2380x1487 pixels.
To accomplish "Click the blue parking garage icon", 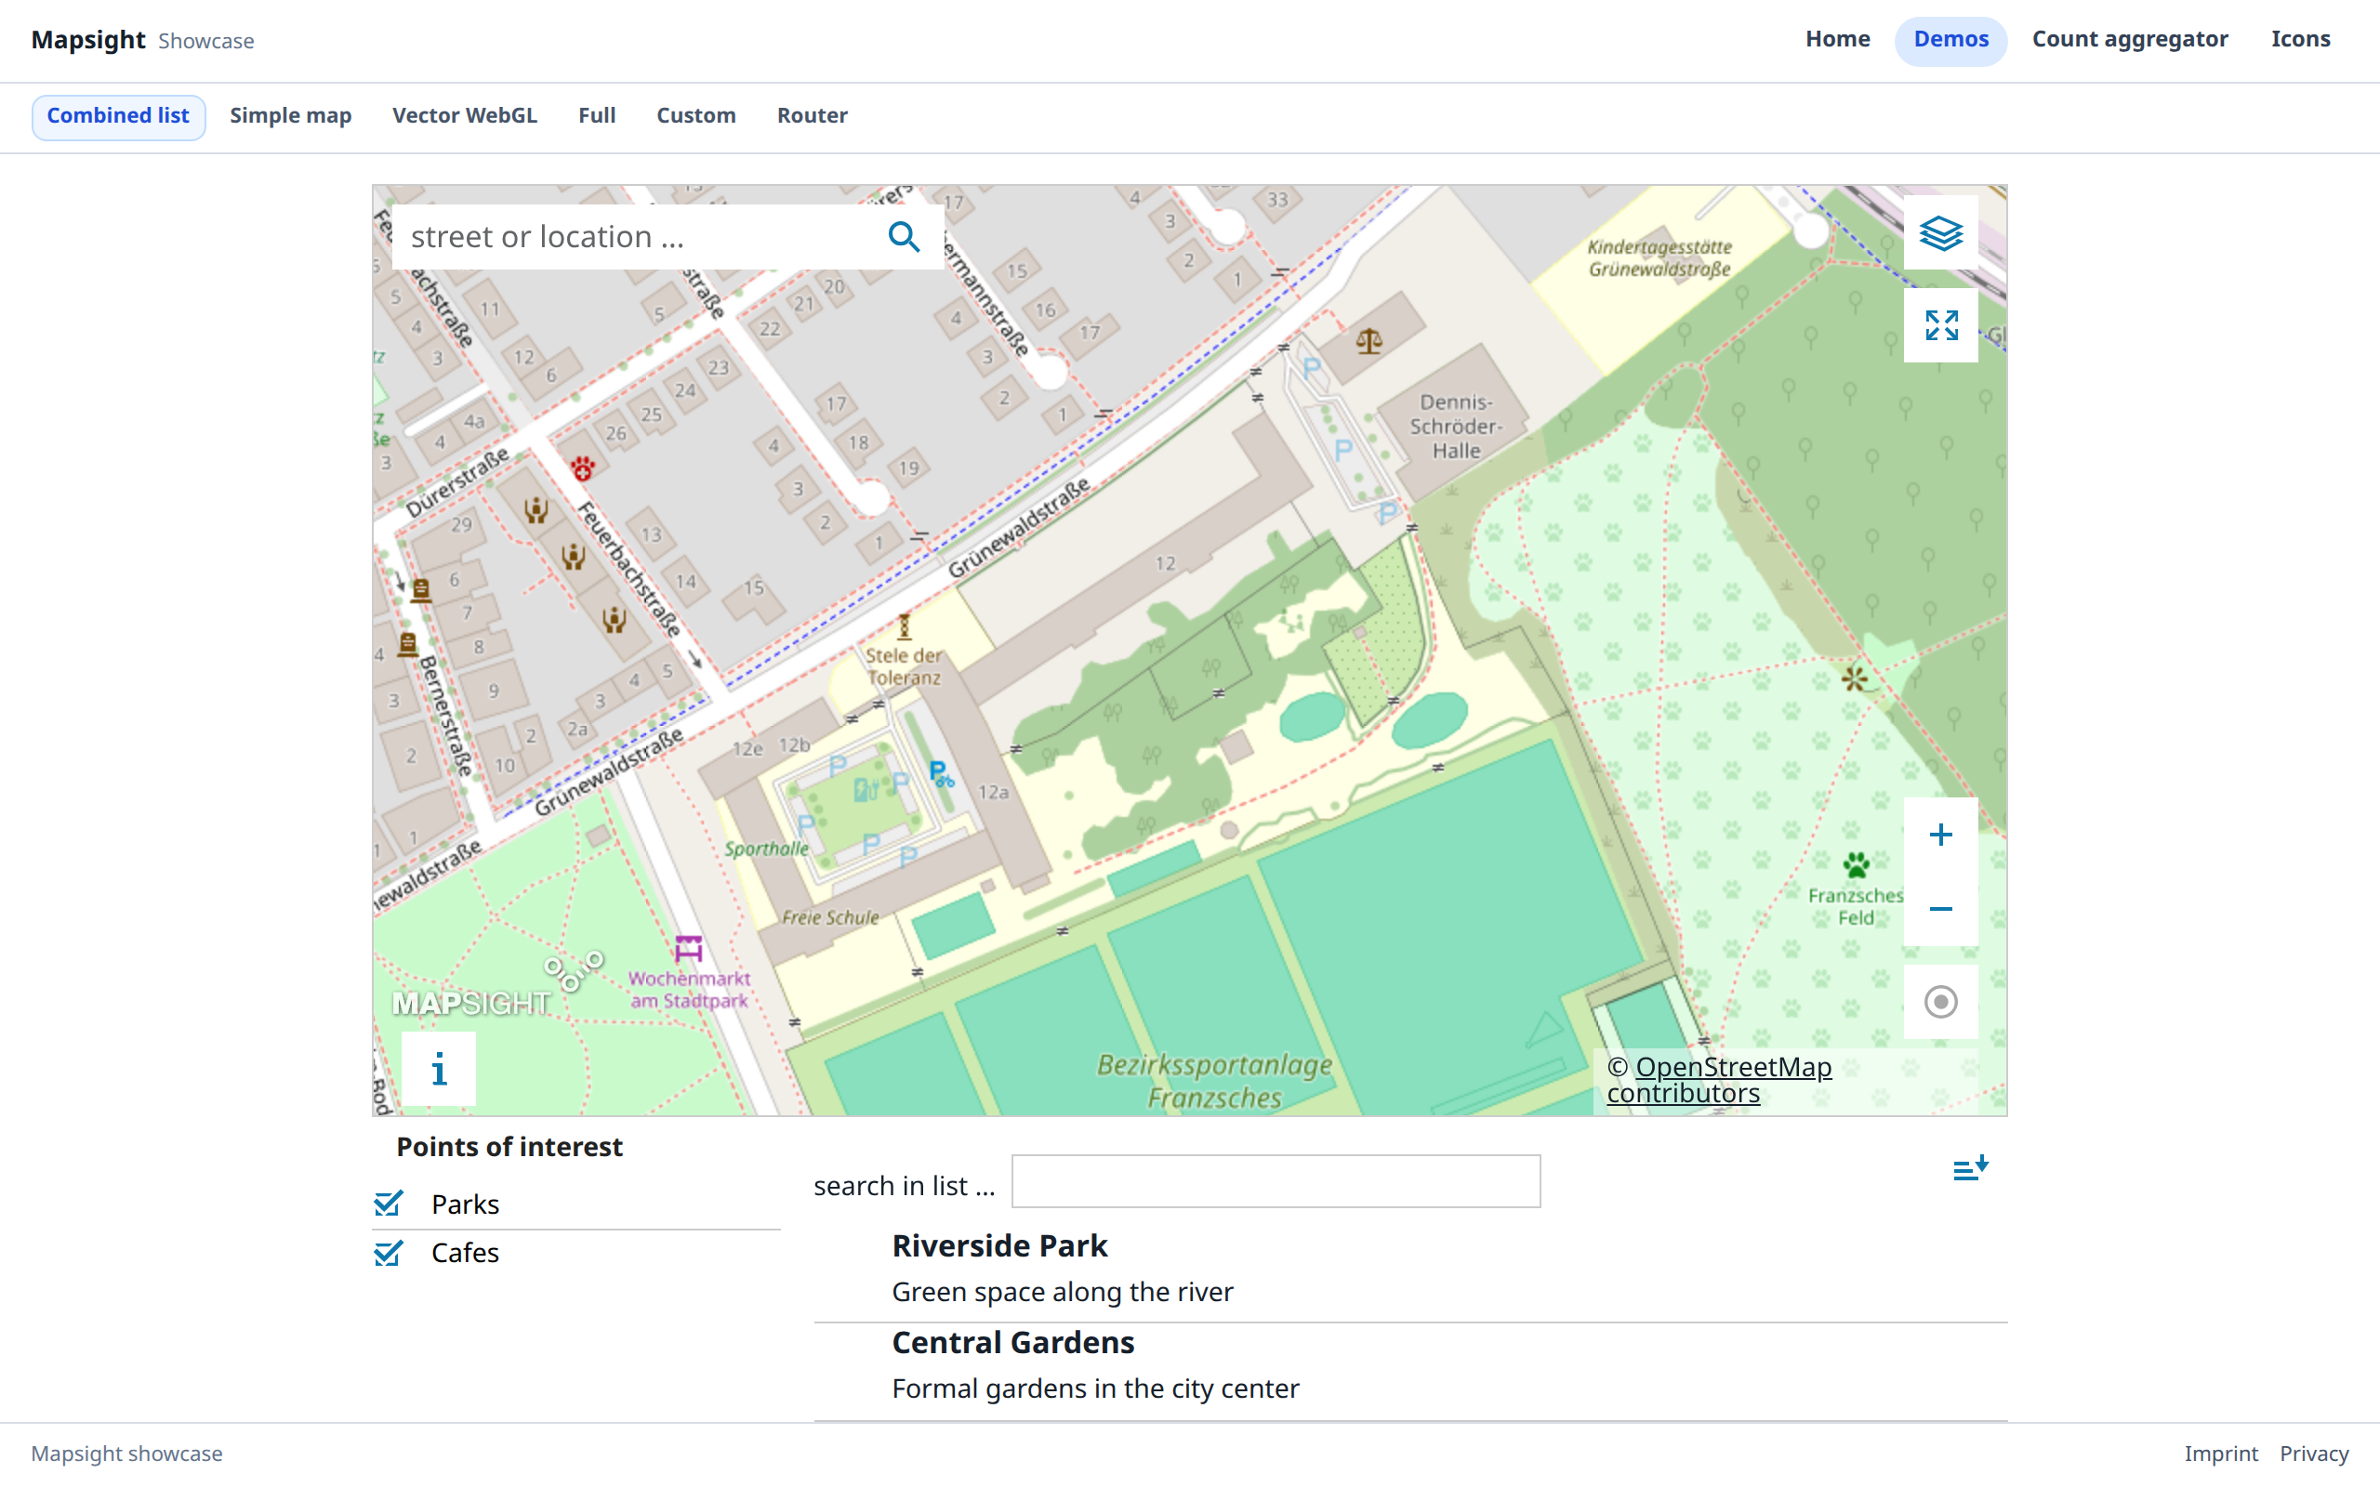I will (x=940, y=774).
